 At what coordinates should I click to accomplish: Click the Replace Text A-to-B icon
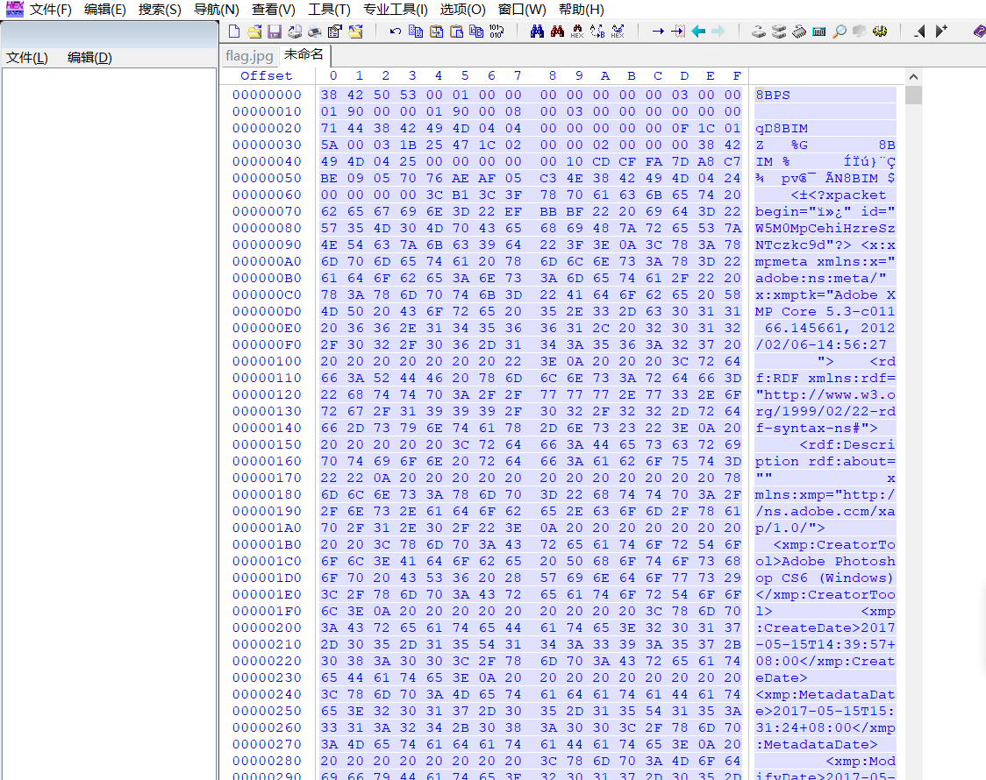click(597, 32)
